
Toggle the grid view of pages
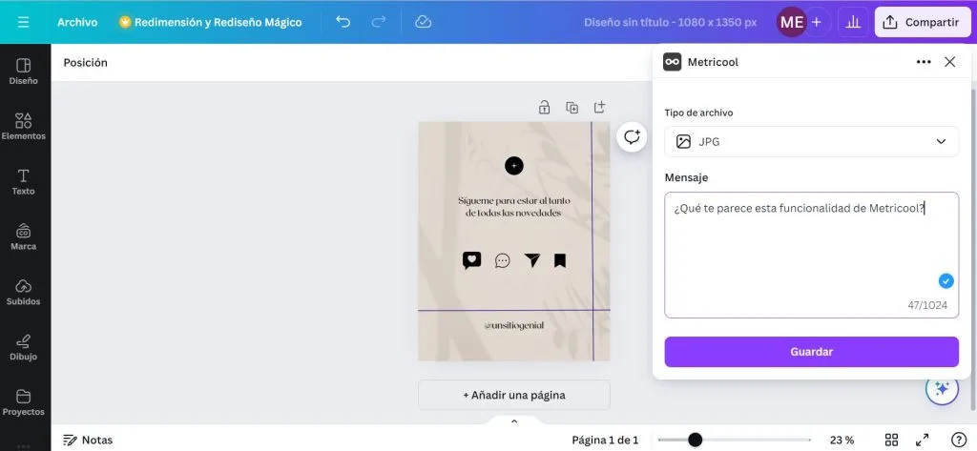pyautogui.click(x=891, y=440)
